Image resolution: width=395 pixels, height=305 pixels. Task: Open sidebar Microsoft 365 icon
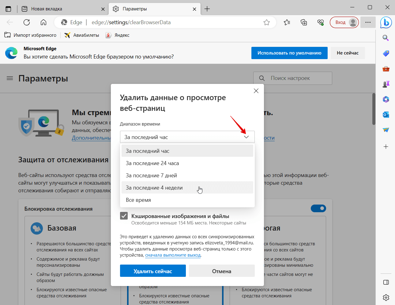pyautogui.click(x=386, y=99)
